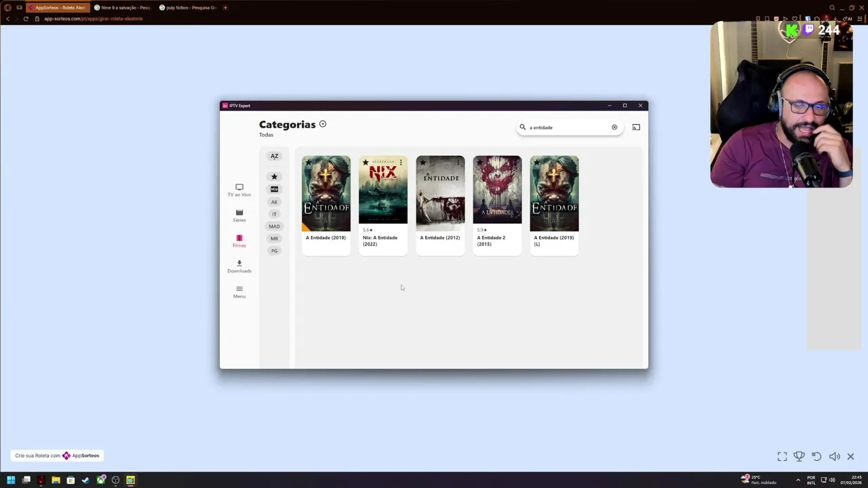The image size is (868, 488).
Task: Select the AK category chip
Action: (275, 202)
